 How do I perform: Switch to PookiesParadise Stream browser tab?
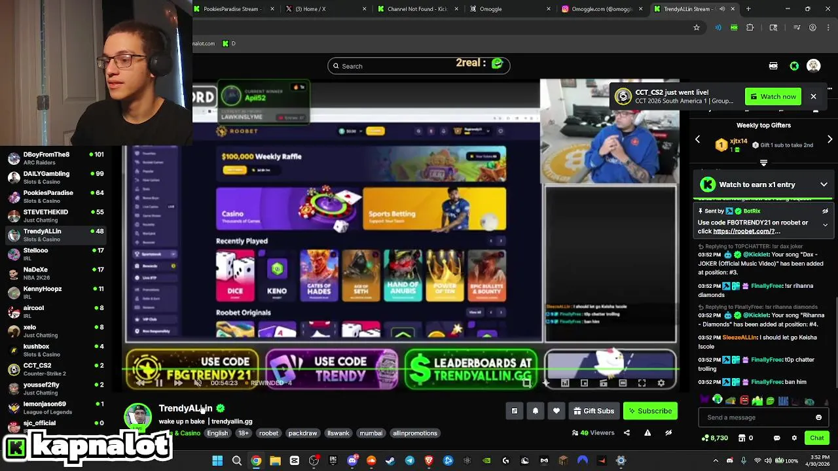(234, 9)
